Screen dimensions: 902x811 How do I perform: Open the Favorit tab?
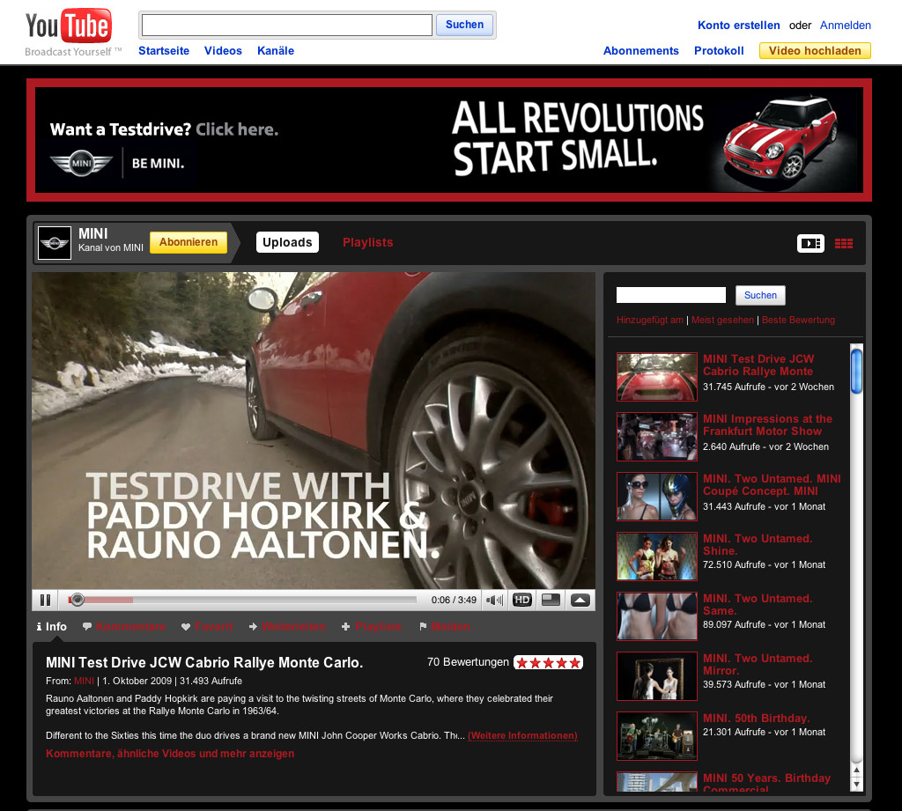point(207,626)
